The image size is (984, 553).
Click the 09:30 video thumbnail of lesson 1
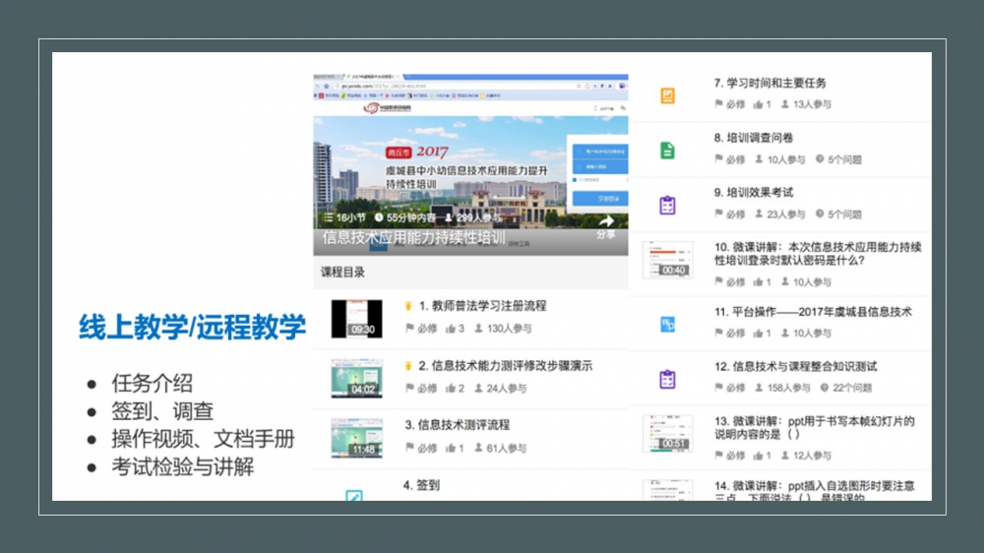tap(356, 318)
